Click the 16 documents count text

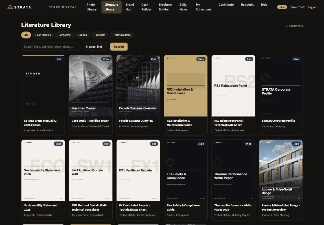pyautogui.click(x=294, y=26)
